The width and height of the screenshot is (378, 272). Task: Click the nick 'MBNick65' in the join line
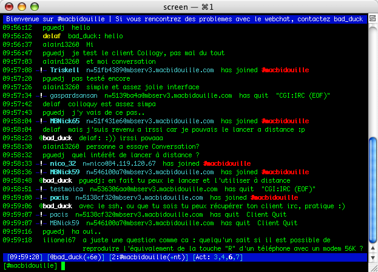pos(64,121)
